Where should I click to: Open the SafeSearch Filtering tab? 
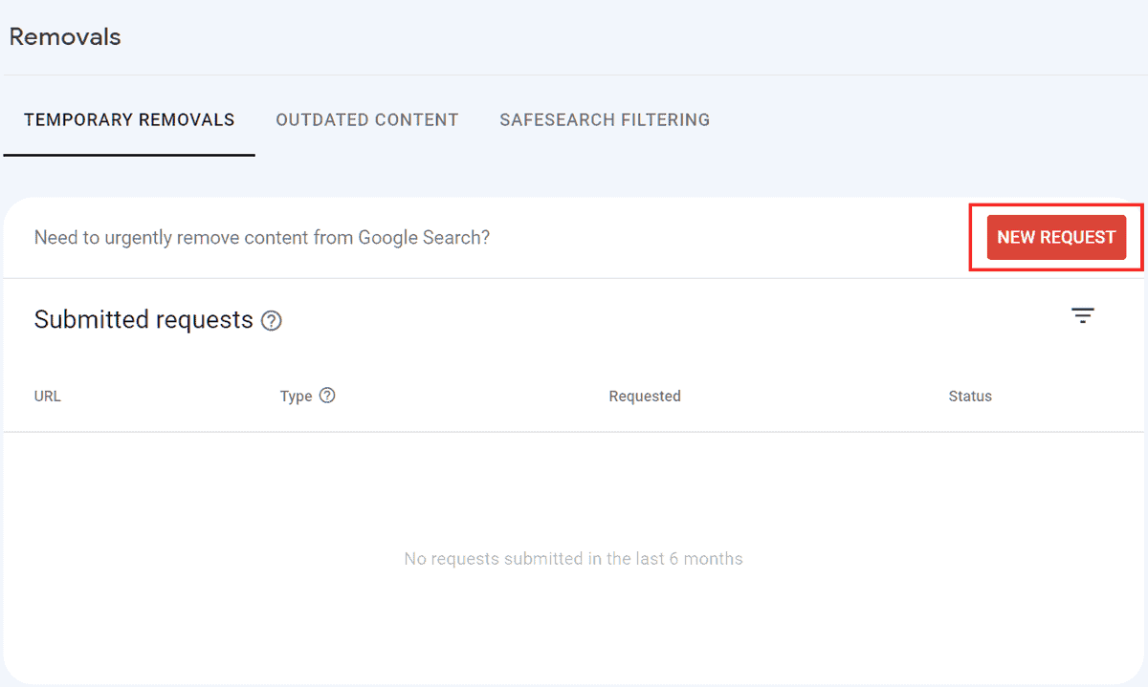(x=604, y=119)
